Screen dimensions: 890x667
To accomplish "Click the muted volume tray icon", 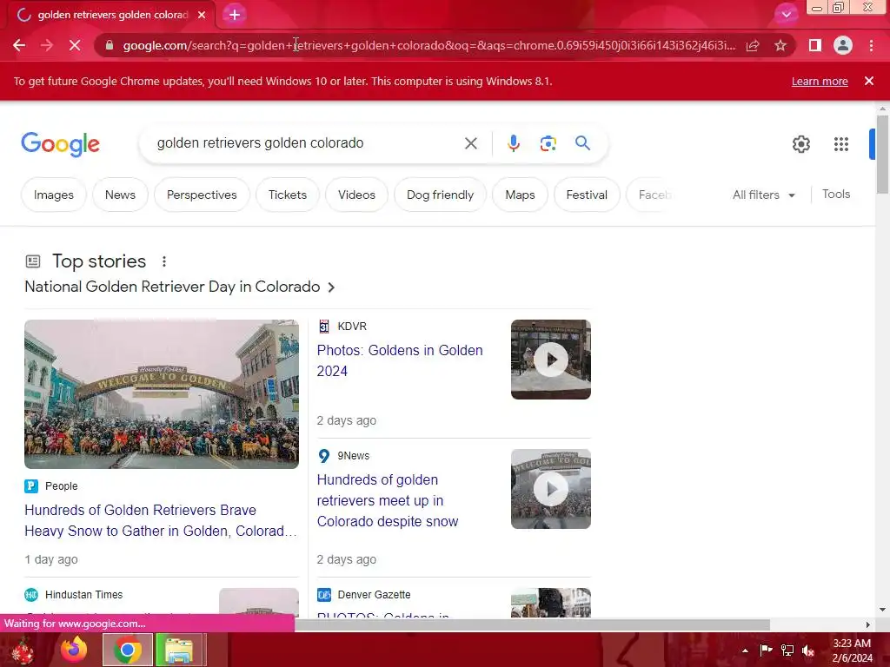I will (x=808, y=650).
